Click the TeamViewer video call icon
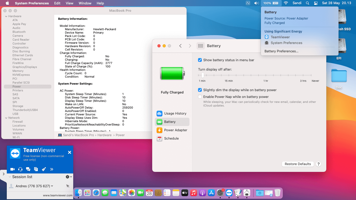 [x=12, y=169]
